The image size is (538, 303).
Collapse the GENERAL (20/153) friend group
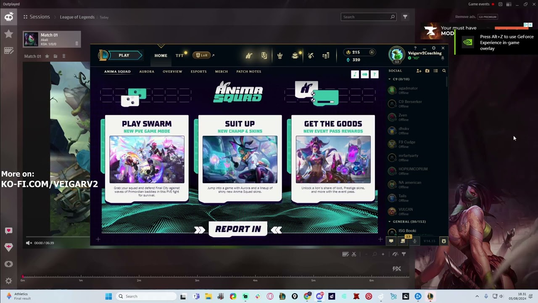390,221
